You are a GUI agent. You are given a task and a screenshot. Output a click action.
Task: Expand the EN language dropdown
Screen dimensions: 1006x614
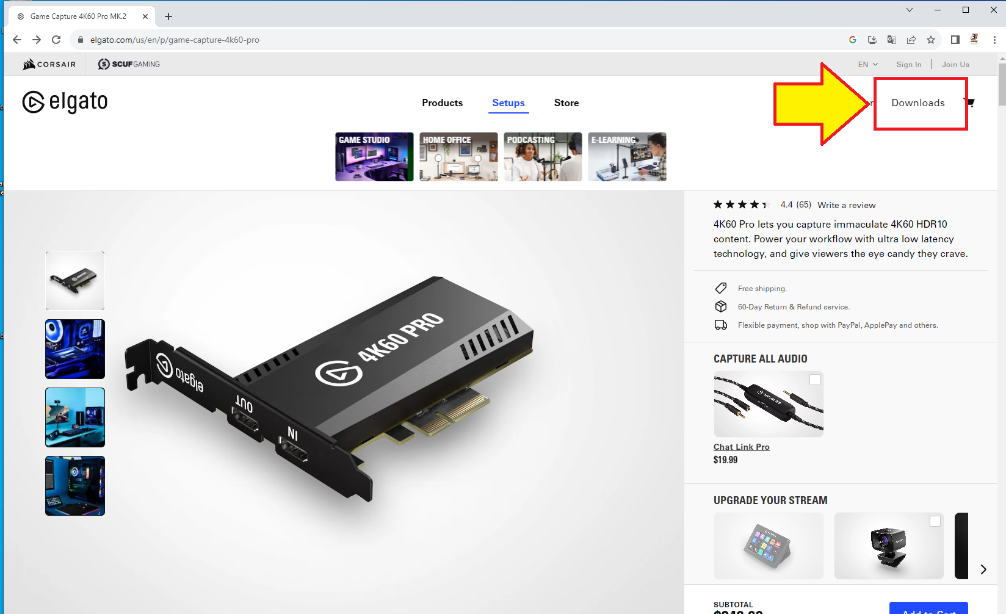click(x=867, y=65)
